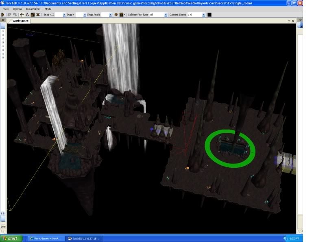Click the redo arrow icon in toolbar
The image size is (325, 242).
[15, 15]
